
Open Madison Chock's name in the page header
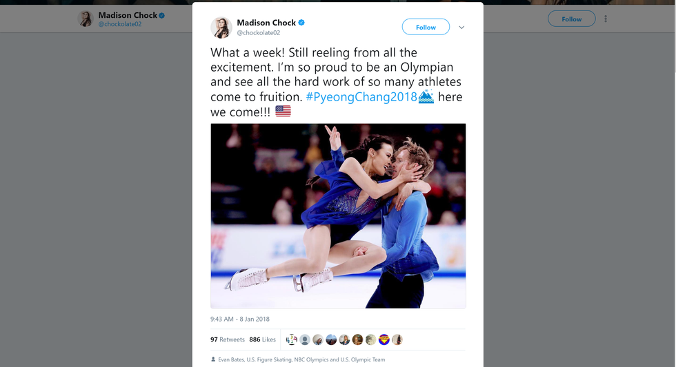click(x=127, y=15)
